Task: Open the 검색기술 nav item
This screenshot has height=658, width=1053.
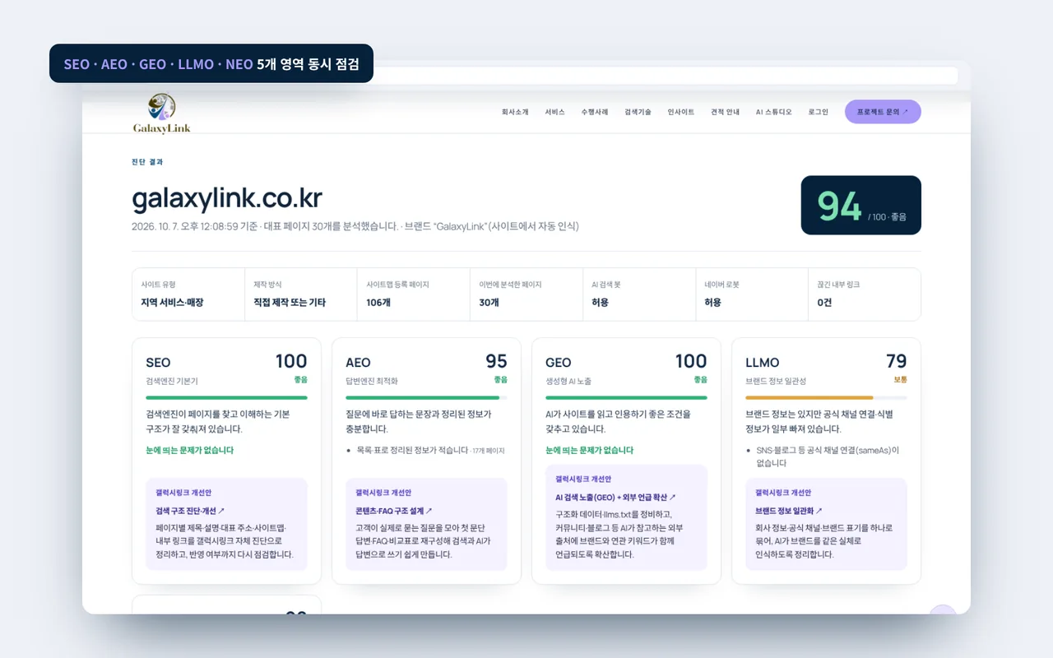Action: [x=638, y=112]
